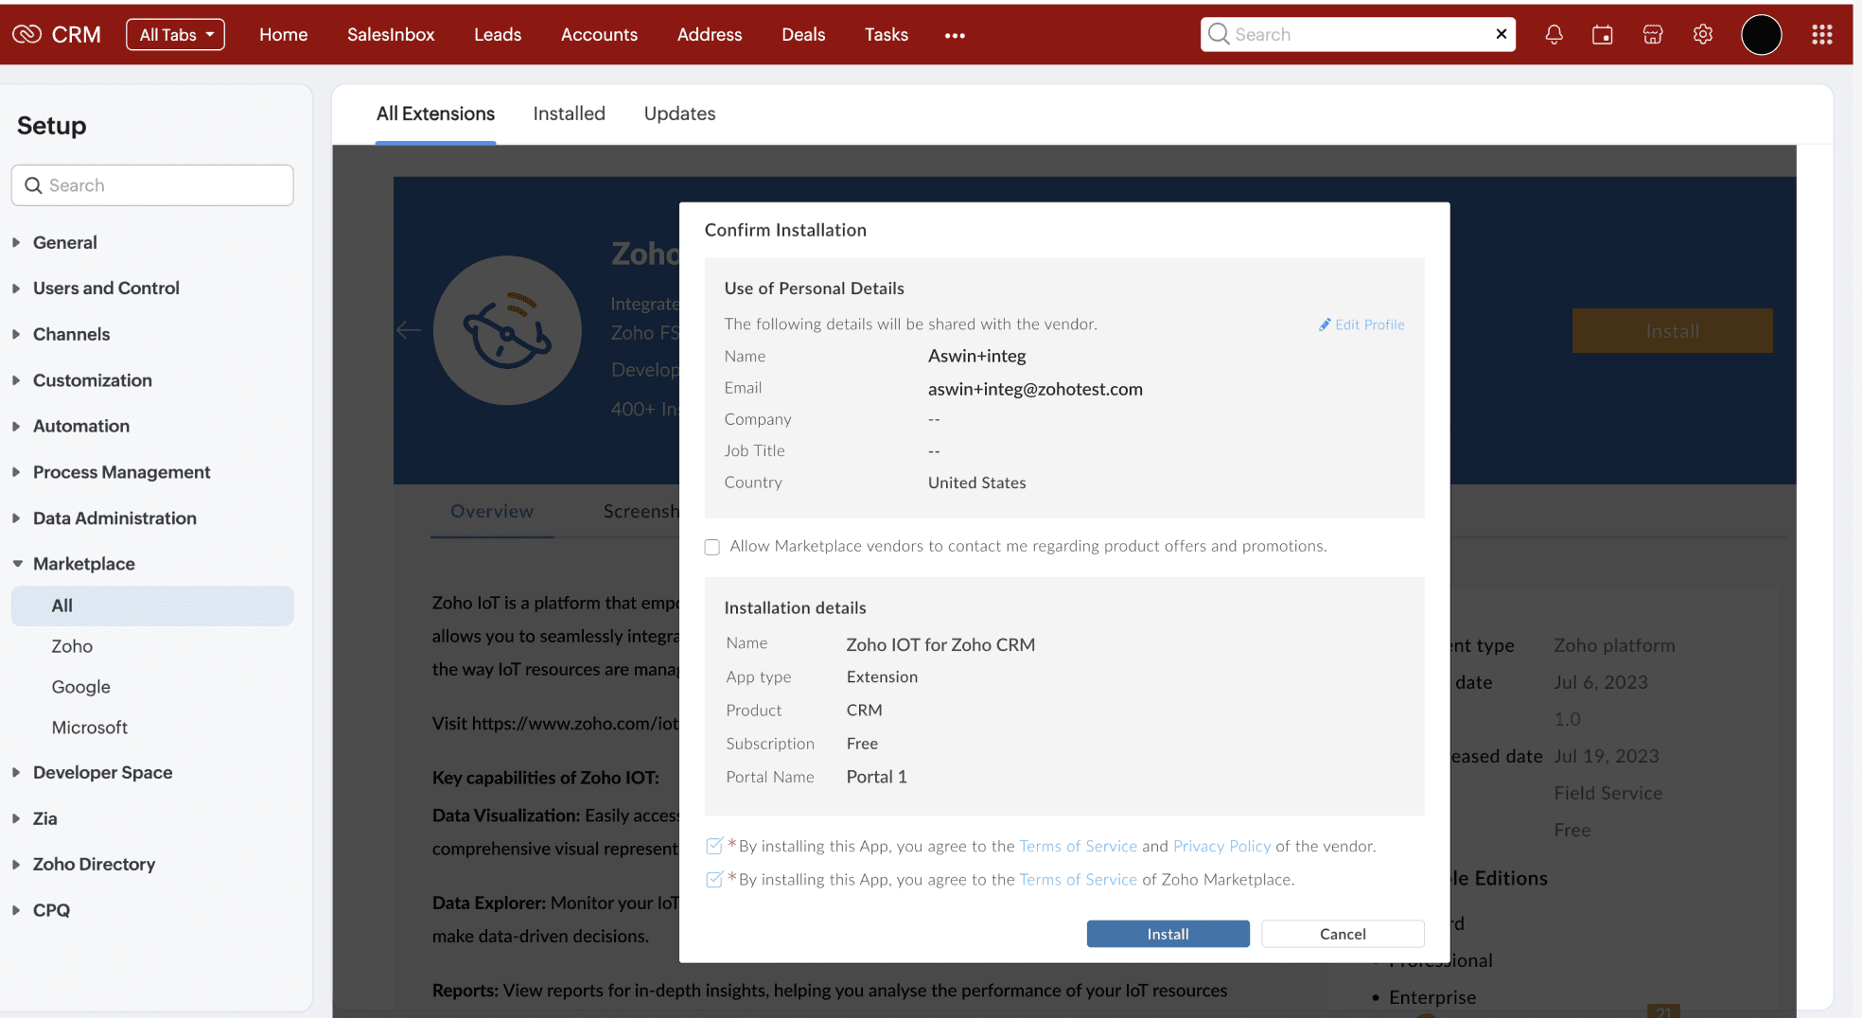Image resolution: width=1862 pixels, height=1018 pixels.
Task: Switch to All Extensions tab
Action: tap(435, 114)
